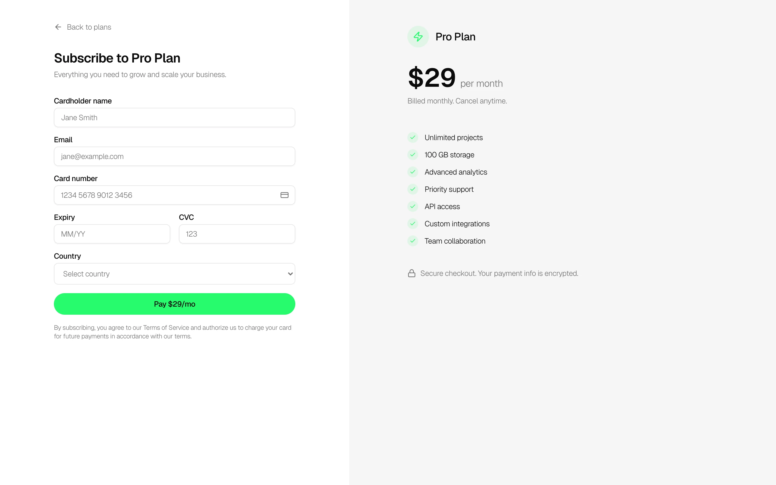Click the checkmark beside Custom integrations
The width and height of the screenshot is (776, 485).
coord(413,224)
